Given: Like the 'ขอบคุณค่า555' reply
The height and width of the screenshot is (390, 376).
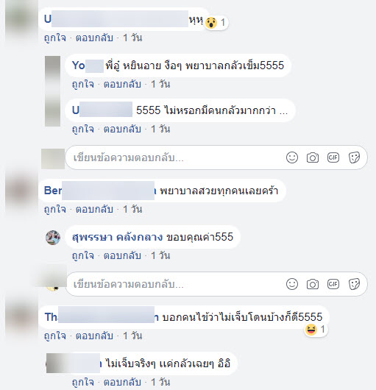Looking at the screenshot, I should click(x=83, y=255).
